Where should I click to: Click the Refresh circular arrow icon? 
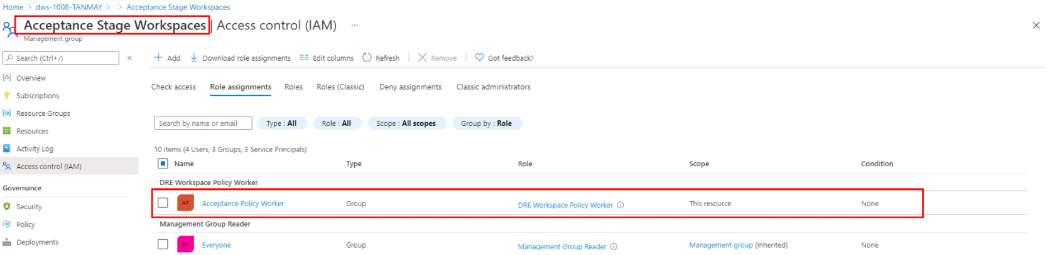click(x=367, y=58)
